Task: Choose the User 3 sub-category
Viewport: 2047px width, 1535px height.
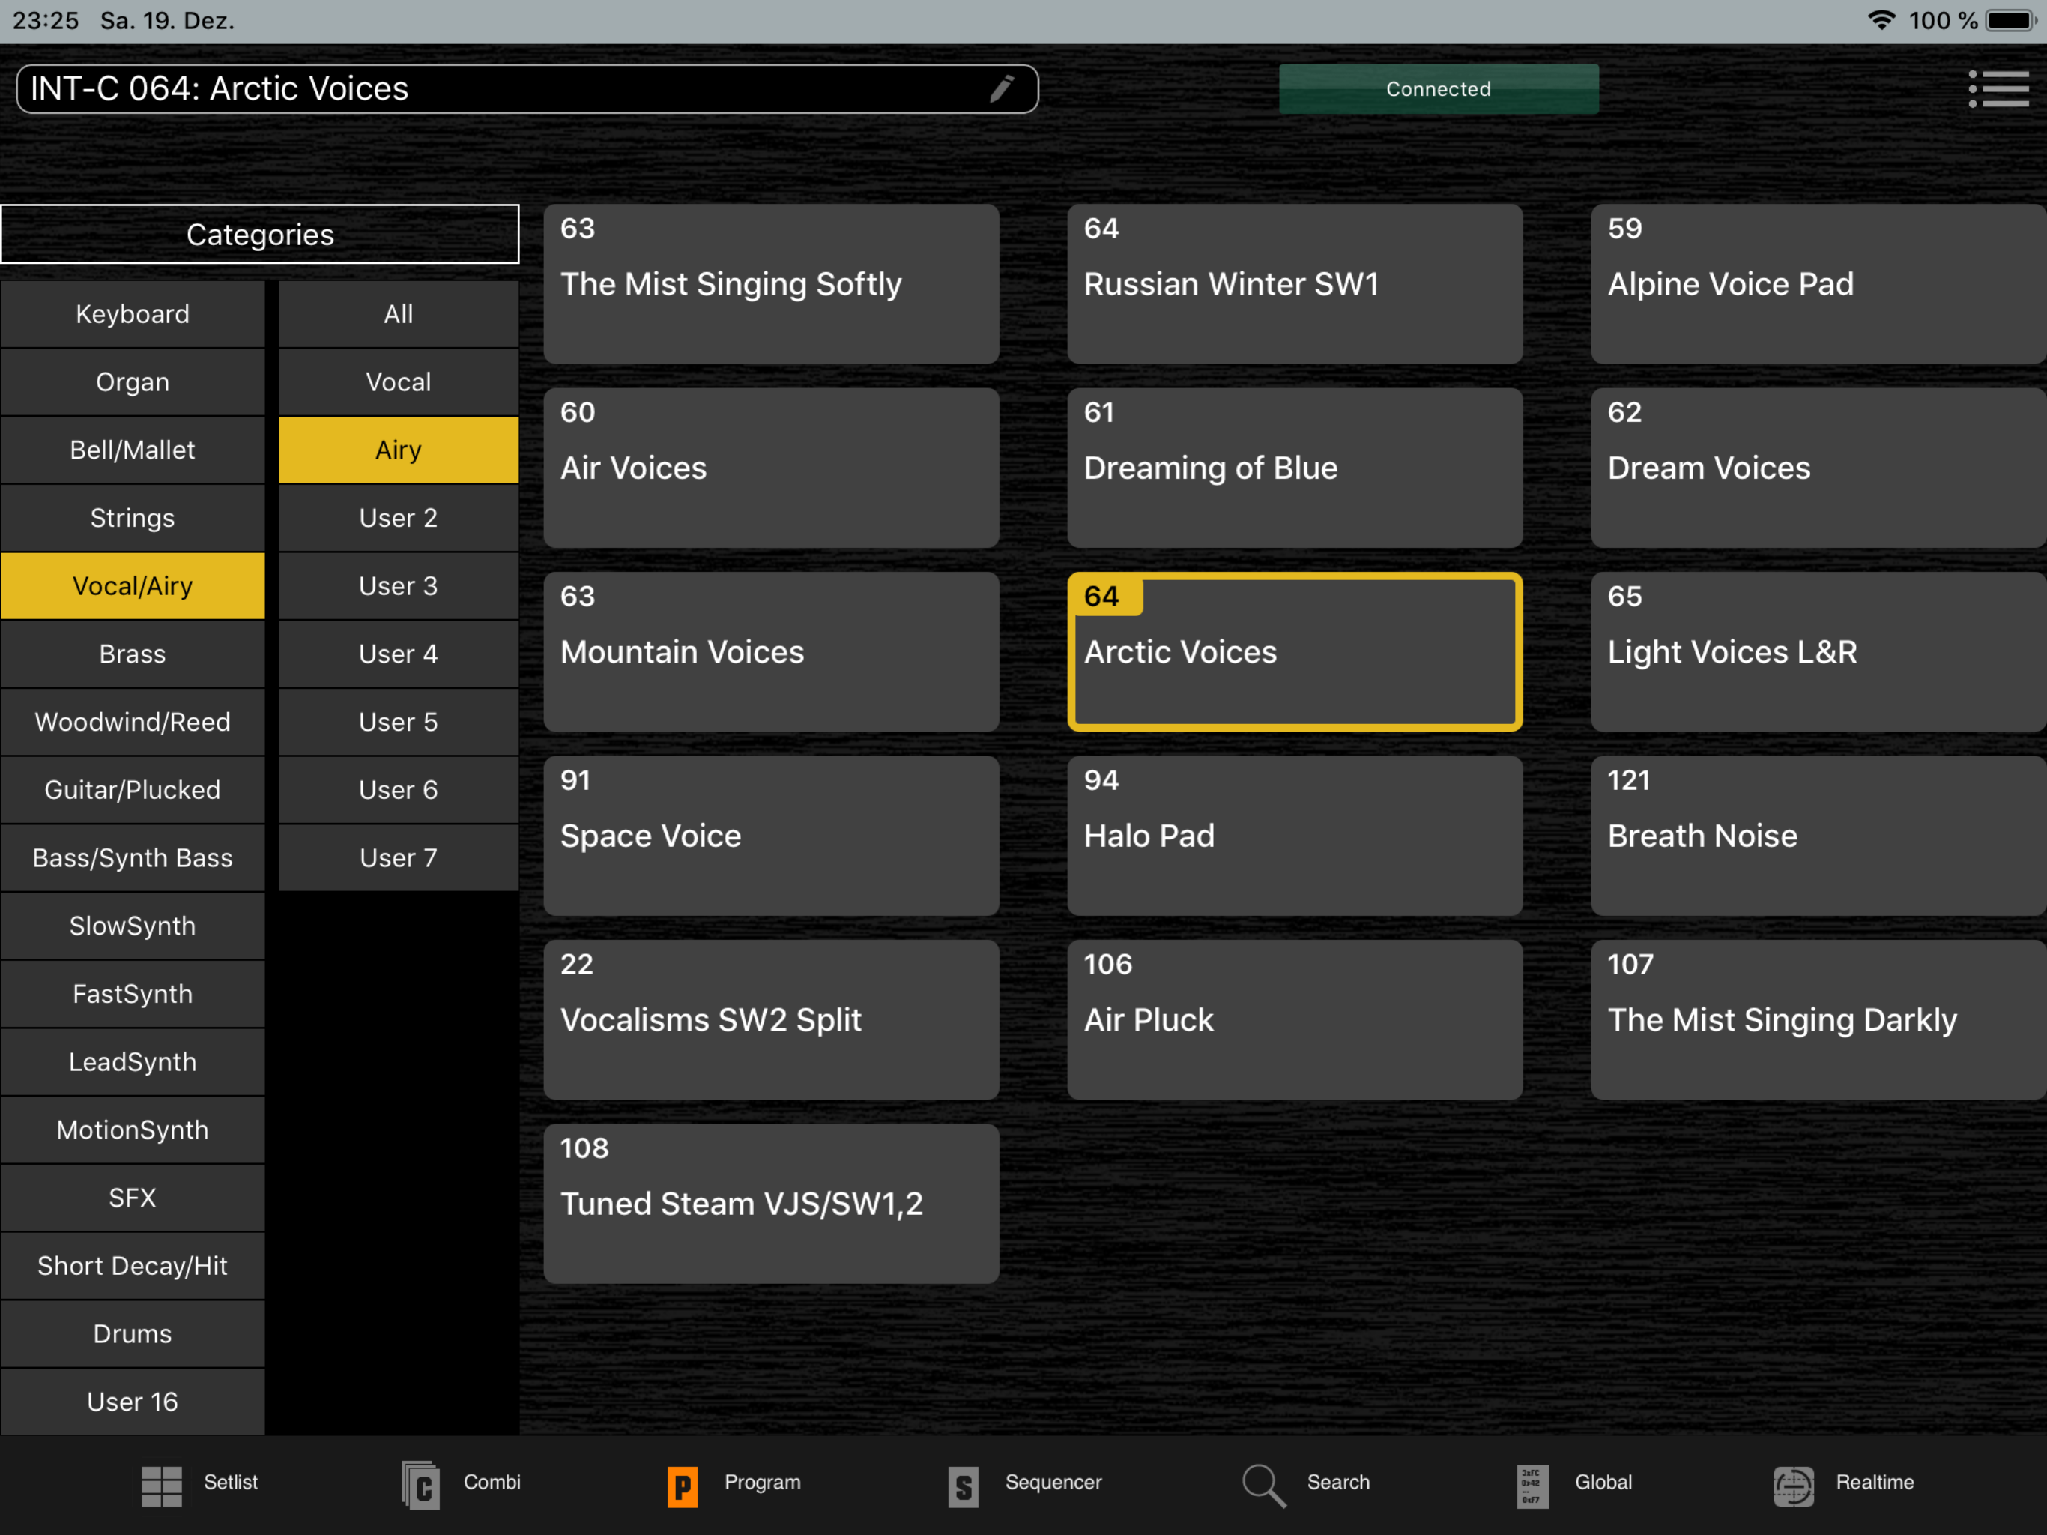Action: click(399, 586)
